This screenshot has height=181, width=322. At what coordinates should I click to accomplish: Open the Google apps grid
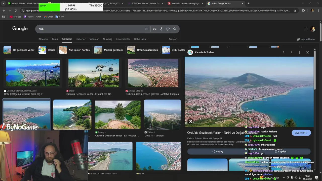pyautogui.click(x=305, y=29)
